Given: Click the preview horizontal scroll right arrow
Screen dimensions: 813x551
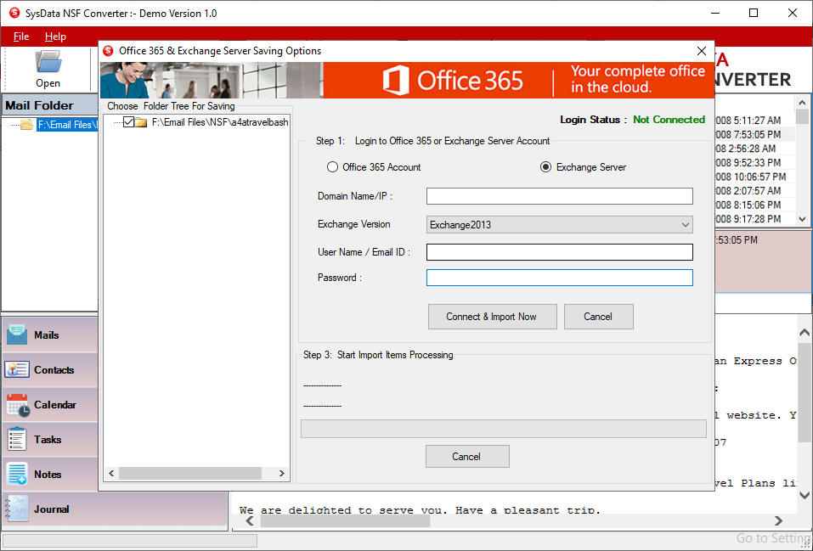Looking at the screenshot, I should [778, 520].
